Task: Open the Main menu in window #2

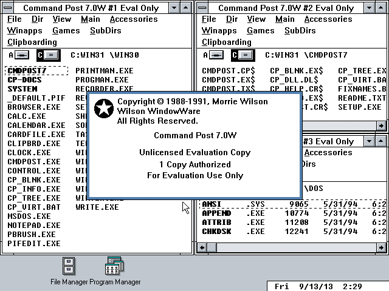Action: [285, 19]
